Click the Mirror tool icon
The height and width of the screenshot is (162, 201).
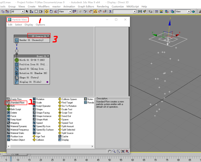point(140,11)
